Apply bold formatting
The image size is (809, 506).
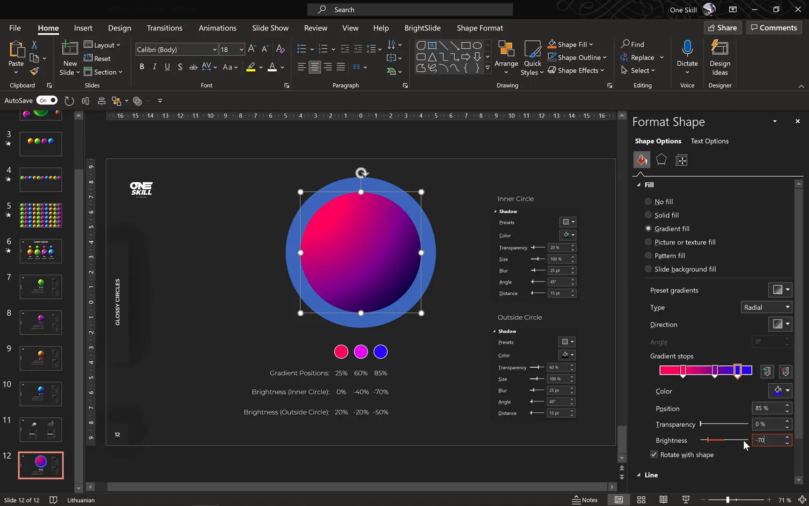[x=142, y=67]
